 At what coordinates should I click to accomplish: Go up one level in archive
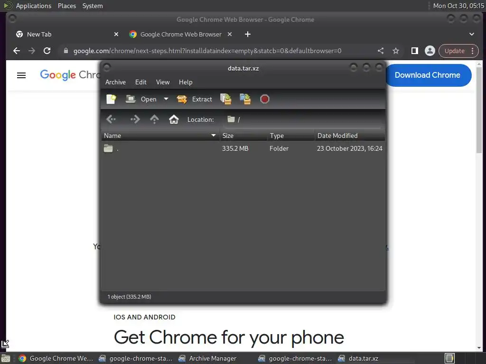(x=154, y=119)
